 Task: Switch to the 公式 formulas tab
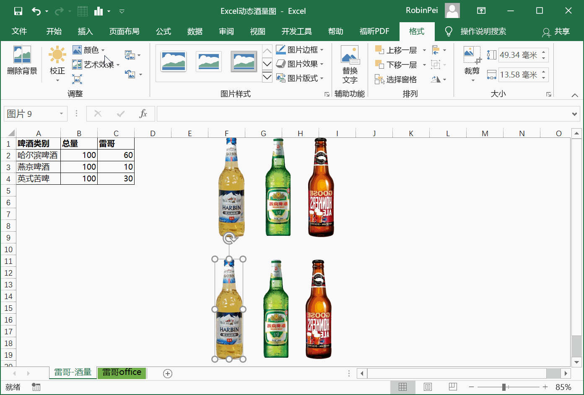coord(164,31)
